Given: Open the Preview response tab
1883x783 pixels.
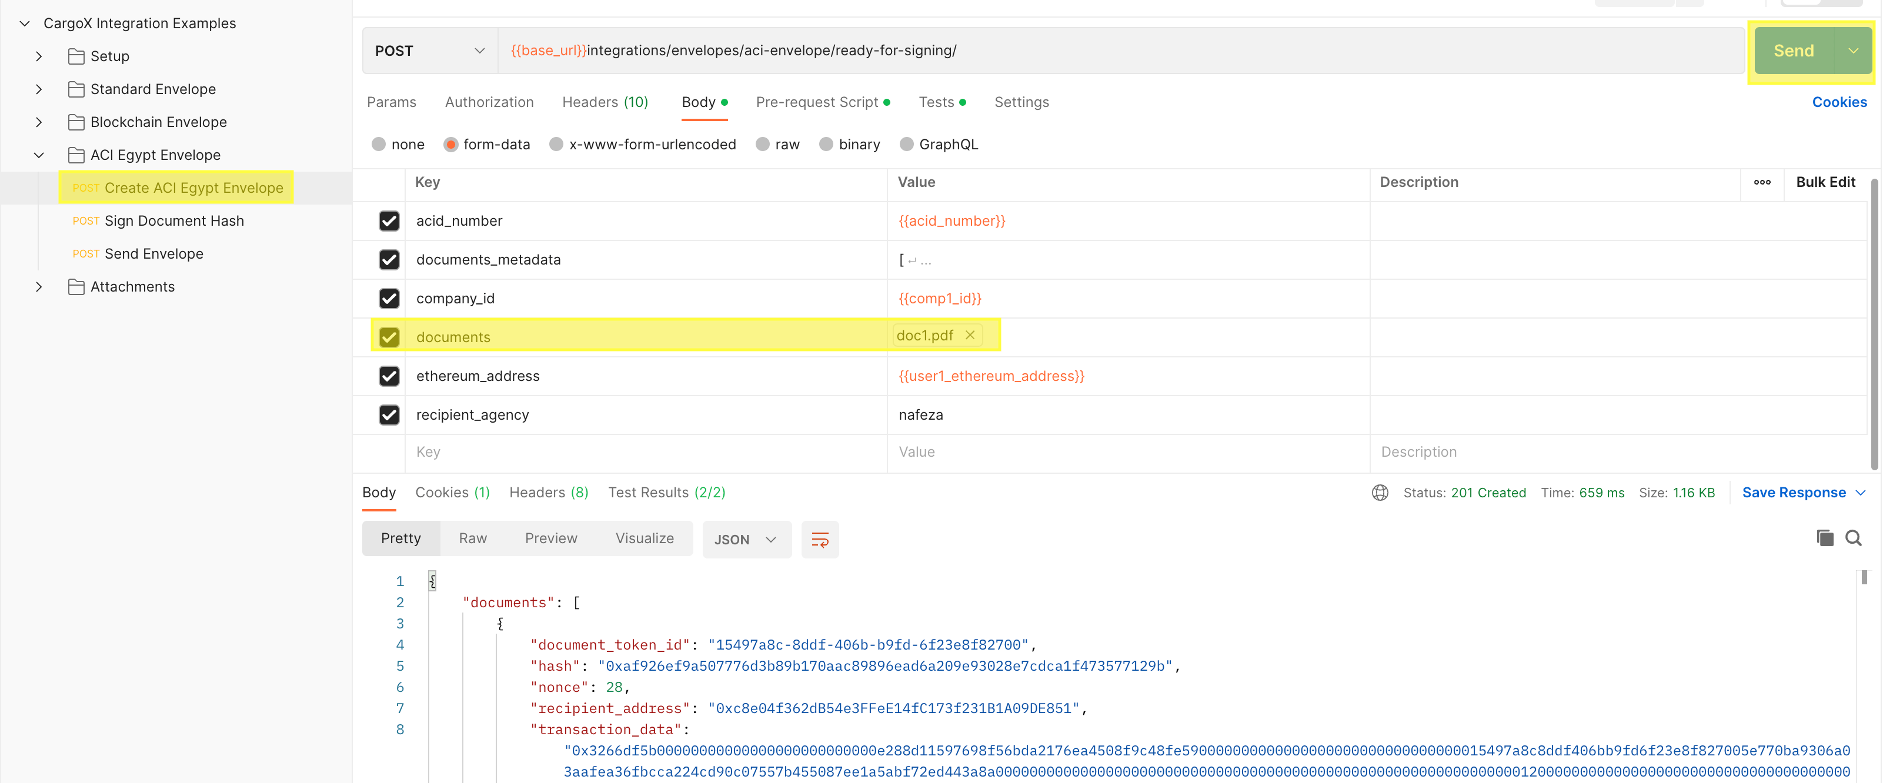Looking at the screenshot, I should pos(551,538).
